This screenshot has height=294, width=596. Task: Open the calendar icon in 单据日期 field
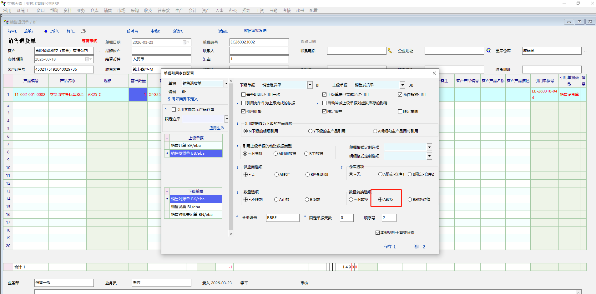click(x=185, y=42)
